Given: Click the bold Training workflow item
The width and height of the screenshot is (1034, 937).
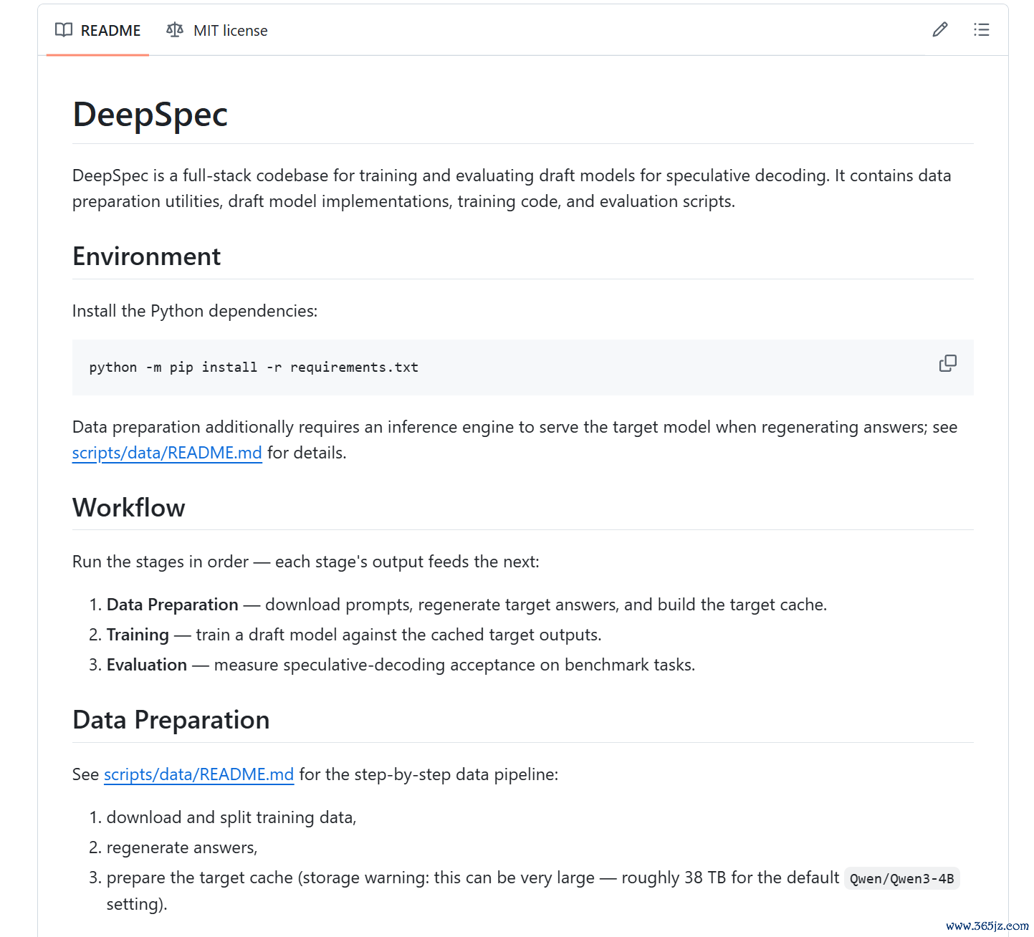Looking at the screenshot, I should [x=138, y=635].
